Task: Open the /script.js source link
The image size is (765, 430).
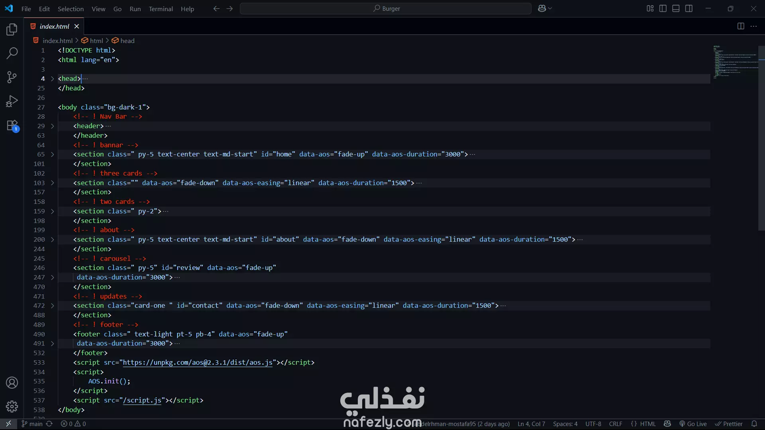Action: pyautogui.click(x=142, y=401)
